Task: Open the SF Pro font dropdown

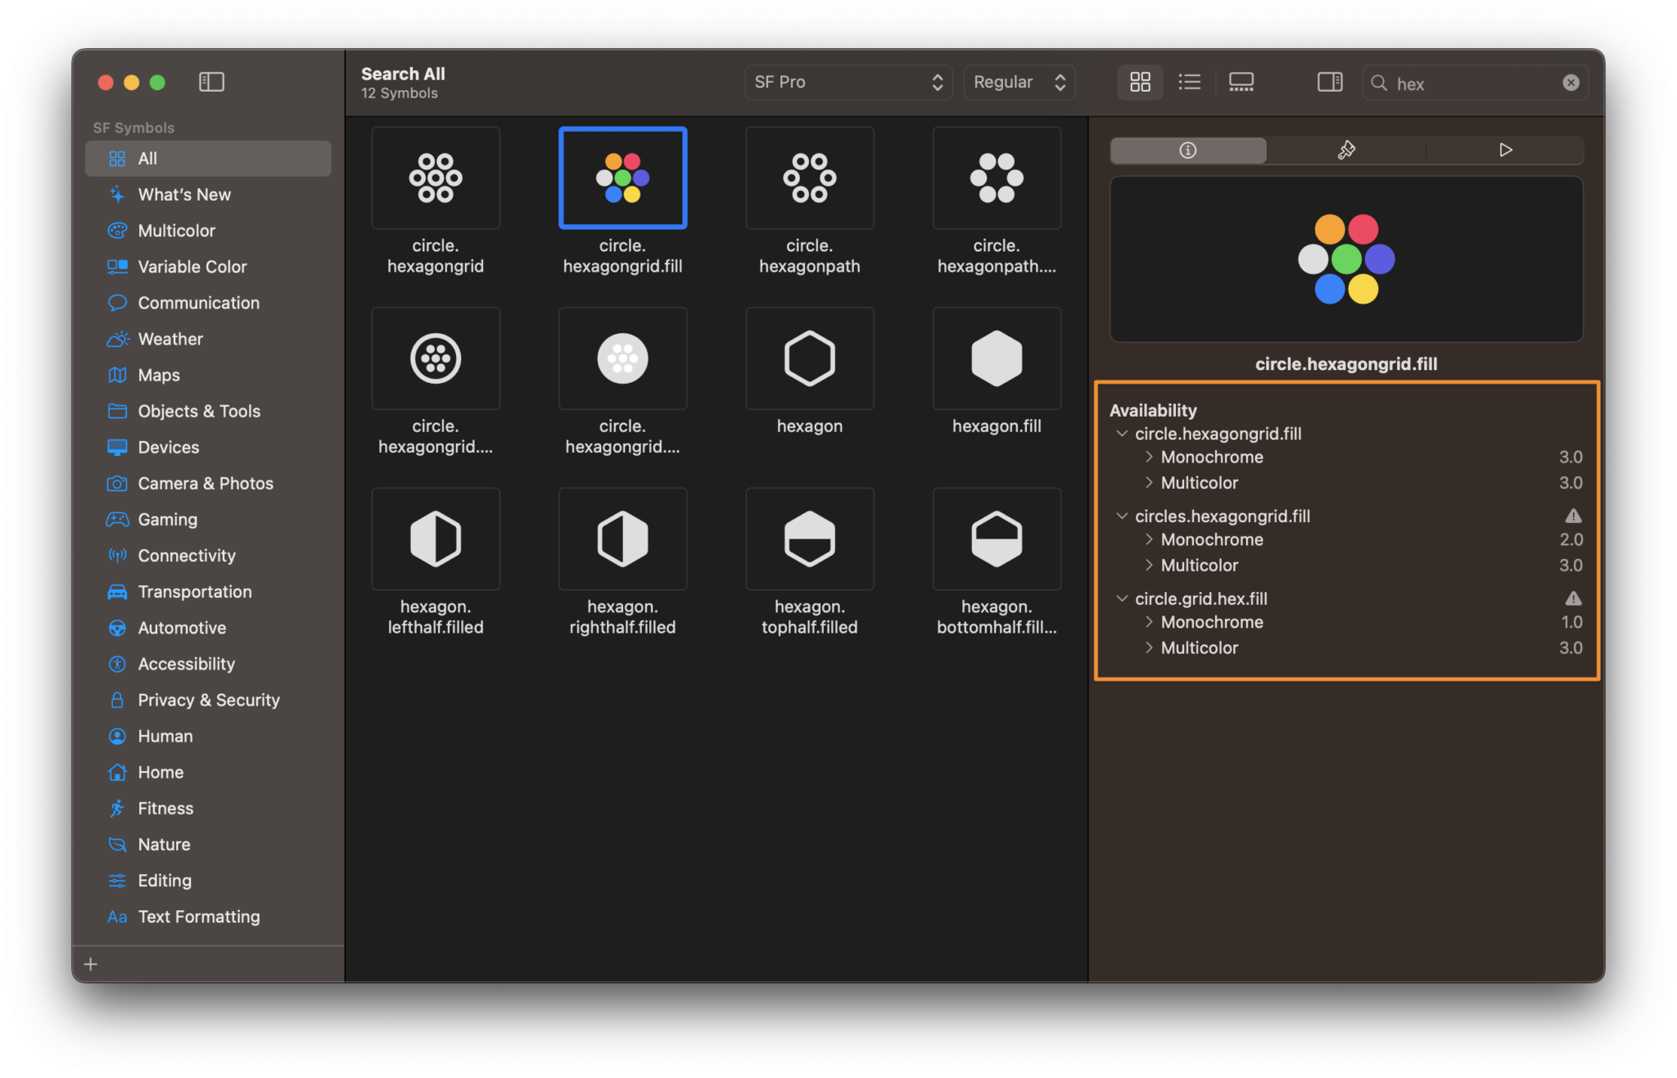Action: pos(848,82)
